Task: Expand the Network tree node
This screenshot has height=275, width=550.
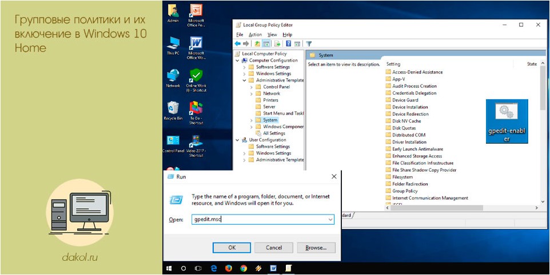Action: (252, 94)
